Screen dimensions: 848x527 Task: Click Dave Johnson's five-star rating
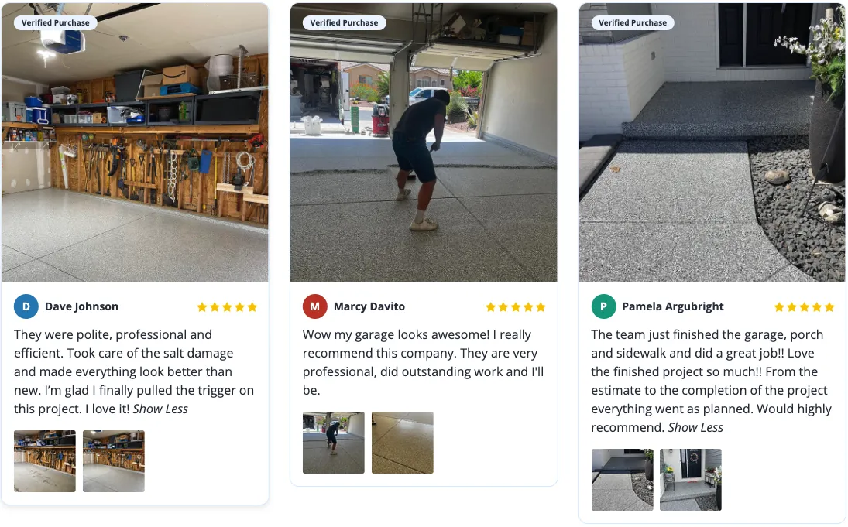pos(227,307)
